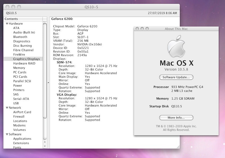Open the Fibre Channel entry
225x158 pixels.
pyautogui.click(x=23, y=50)
